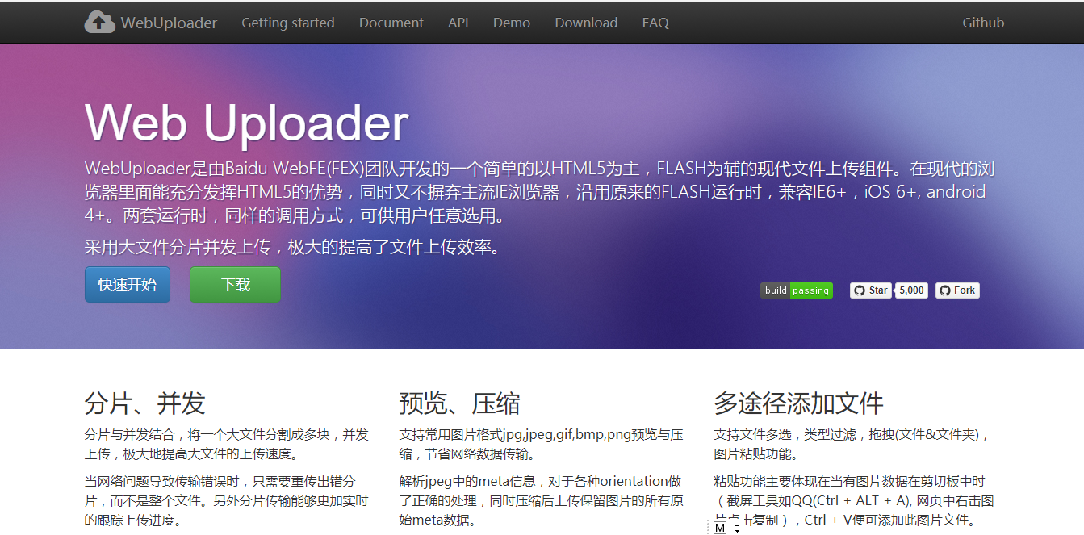Click the Octocat icon on the Fork button
1084x535 pixels.
tap(945, 290)
